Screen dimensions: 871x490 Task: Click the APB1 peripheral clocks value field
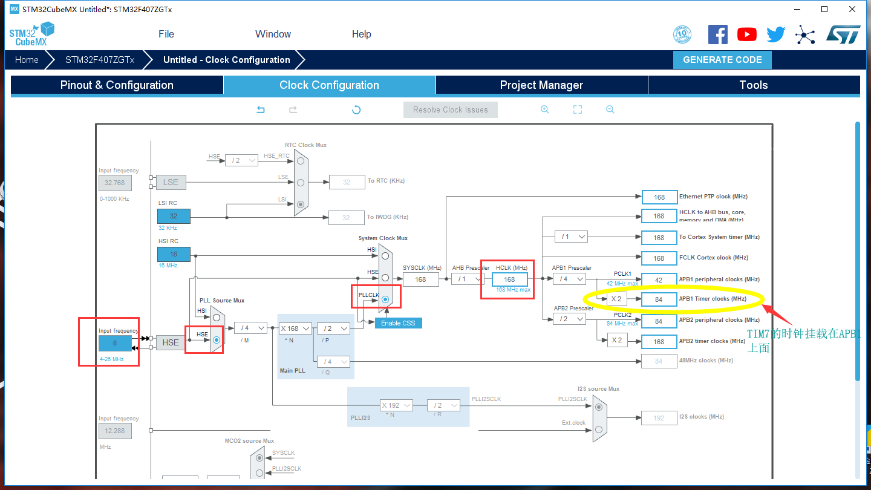(659, 279)
